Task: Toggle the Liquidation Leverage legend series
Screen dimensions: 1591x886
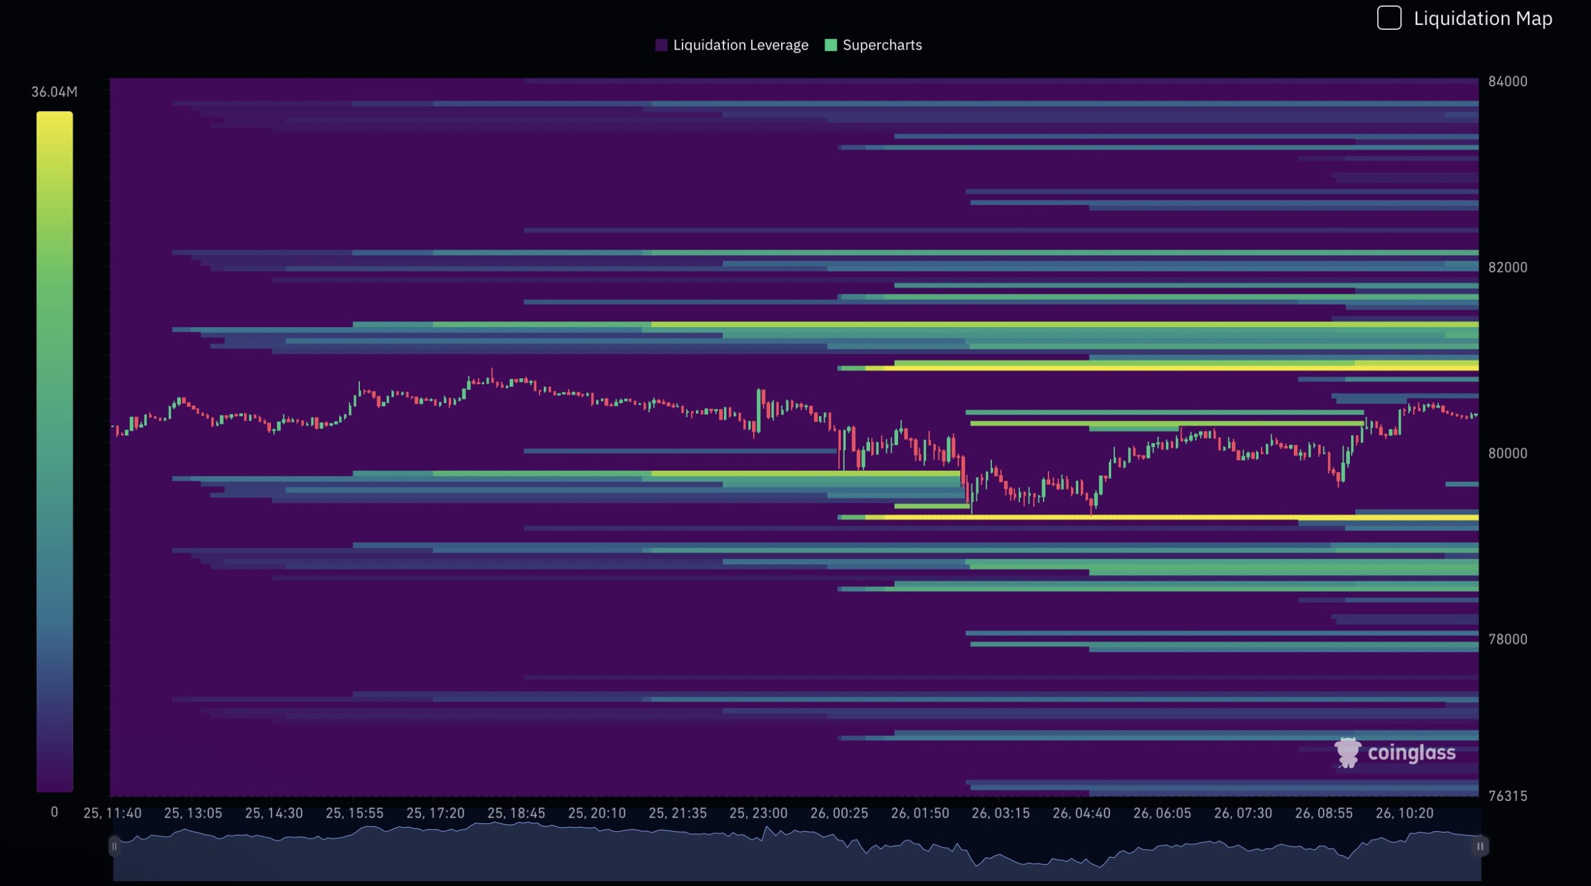Action: [731, 45]
